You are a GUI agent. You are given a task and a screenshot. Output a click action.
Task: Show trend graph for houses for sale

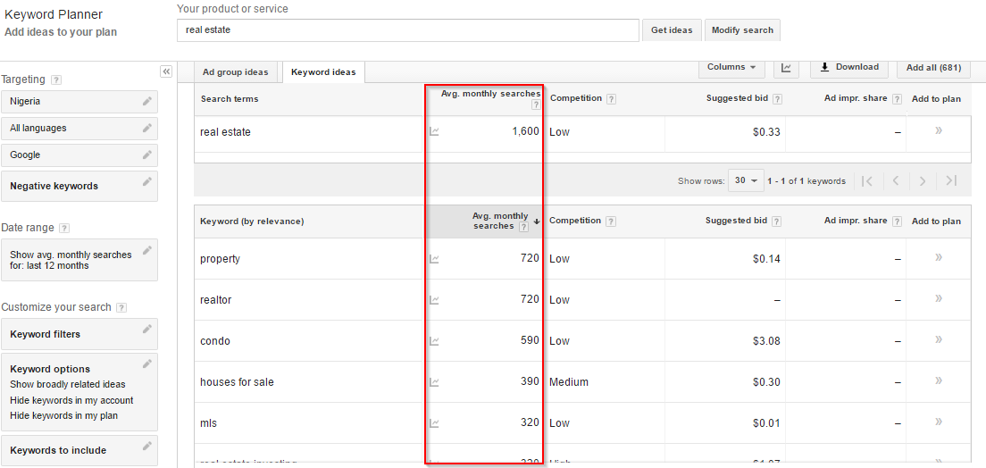point(434,382)
